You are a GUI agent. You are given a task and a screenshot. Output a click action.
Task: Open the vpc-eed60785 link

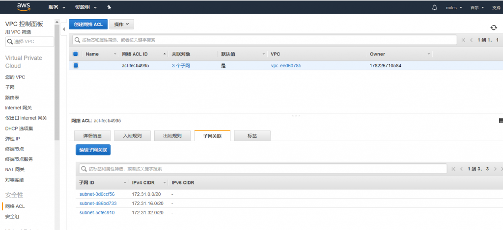tap(286, 65)
